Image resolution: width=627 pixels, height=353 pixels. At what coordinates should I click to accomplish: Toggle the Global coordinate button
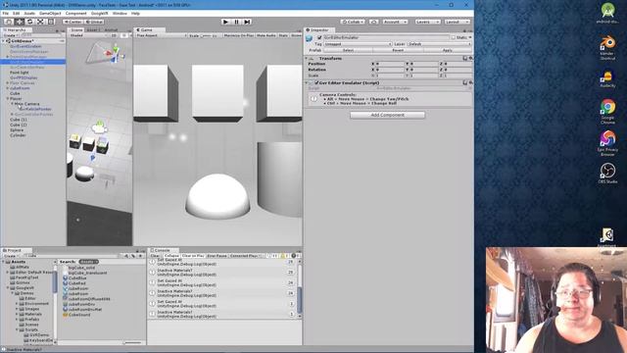coord(94,22)
